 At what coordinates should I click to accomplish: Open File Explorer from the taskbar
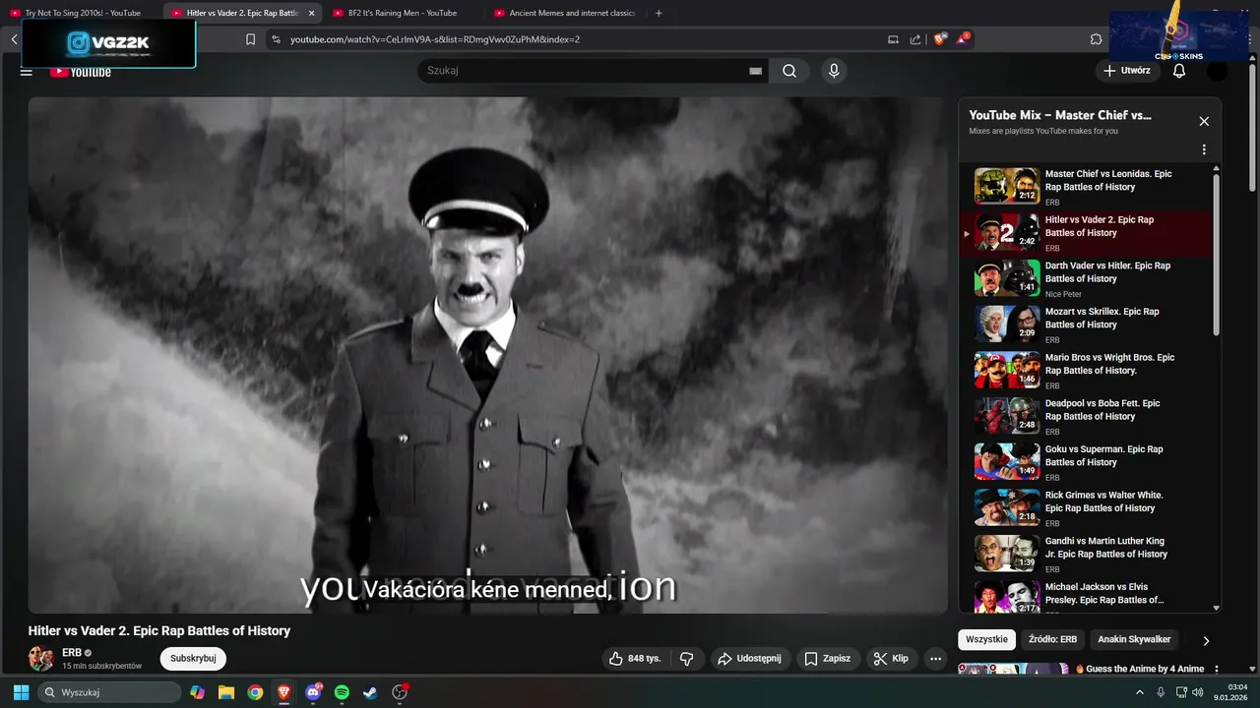pyautogui.click(x=225, y=692)
